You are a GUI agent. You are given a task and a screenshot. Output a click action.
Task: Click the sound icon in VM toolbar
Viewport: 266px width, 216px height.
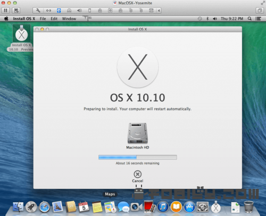click(79, 11)
